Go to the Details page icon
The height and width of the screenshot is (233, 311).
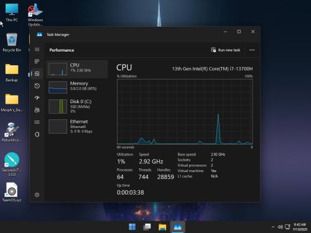pos(37,122)
